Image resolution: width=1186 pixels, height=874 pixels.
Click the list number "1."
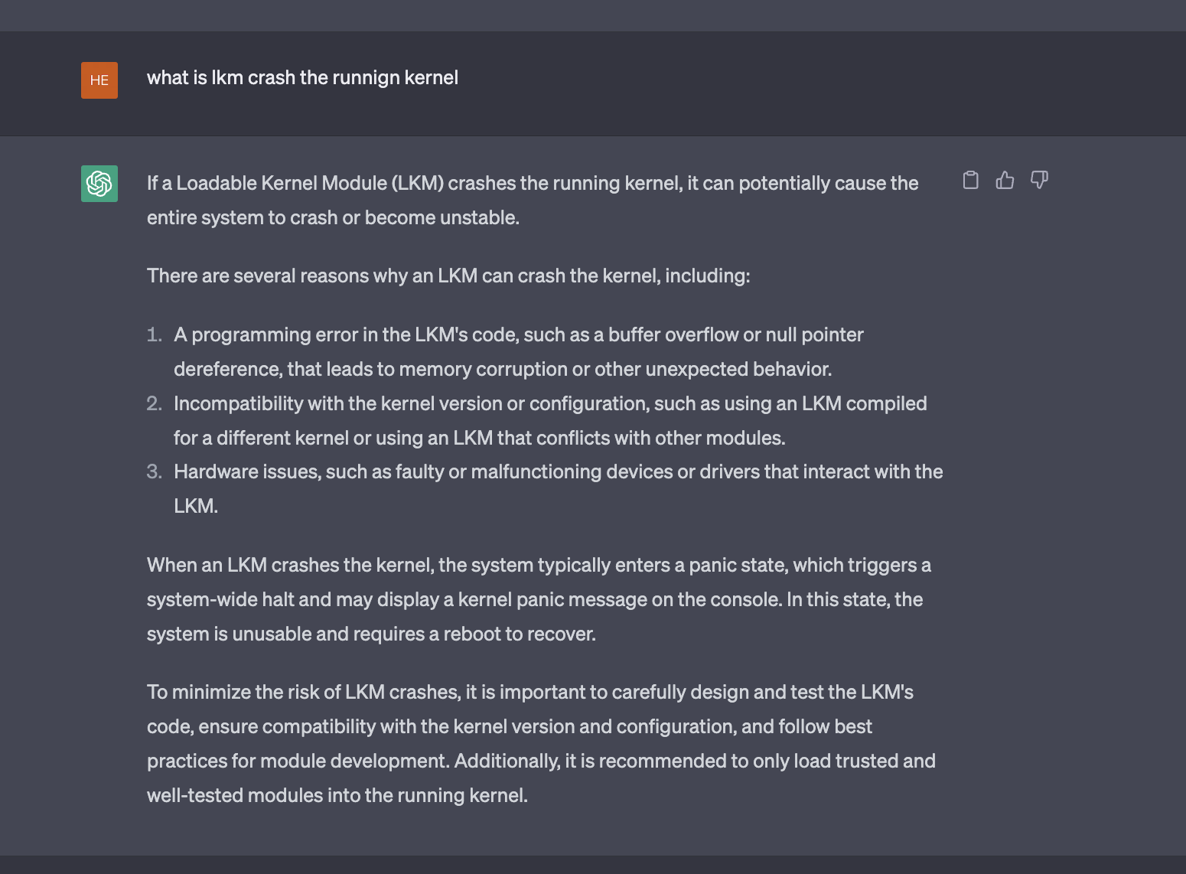click(x=155, y=335)
